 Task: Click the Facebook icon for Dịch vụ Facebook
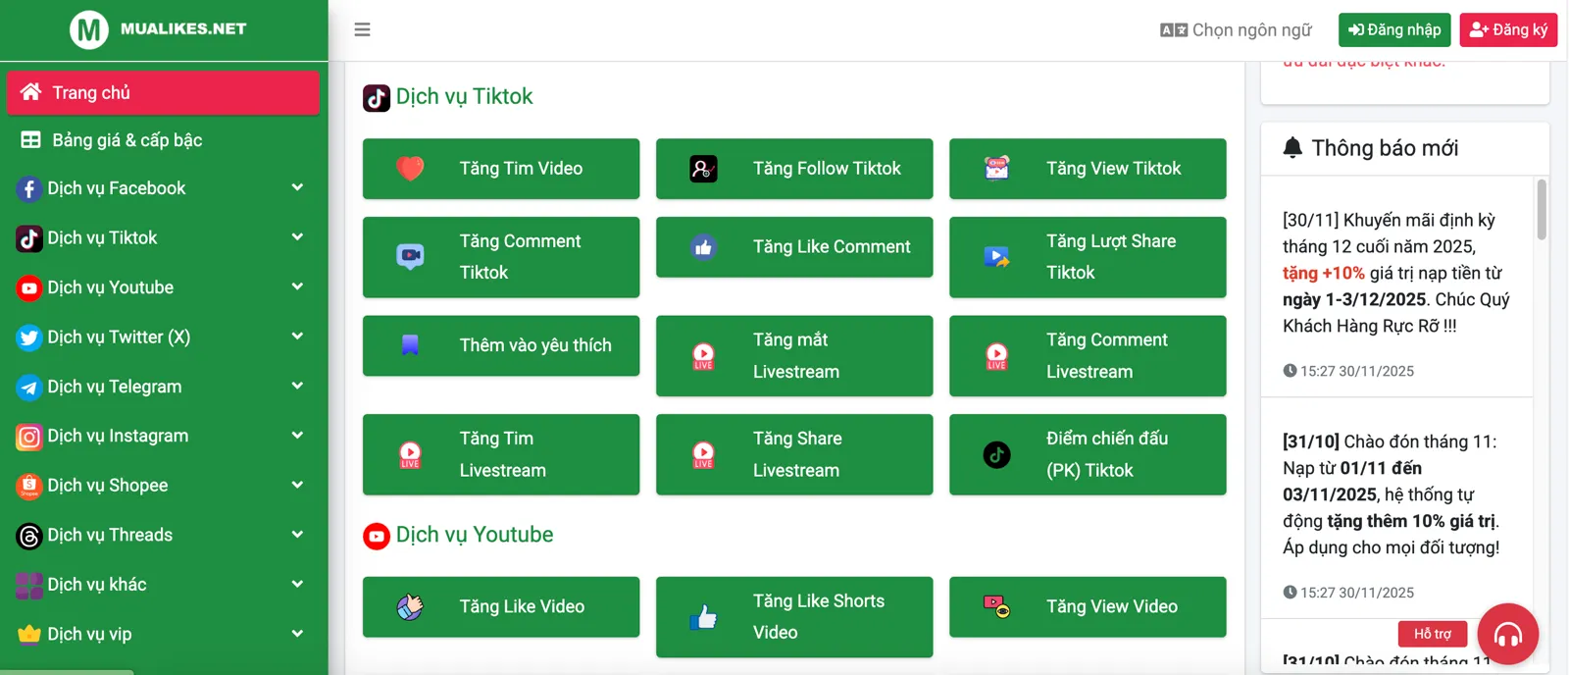[x=29, y=188]
